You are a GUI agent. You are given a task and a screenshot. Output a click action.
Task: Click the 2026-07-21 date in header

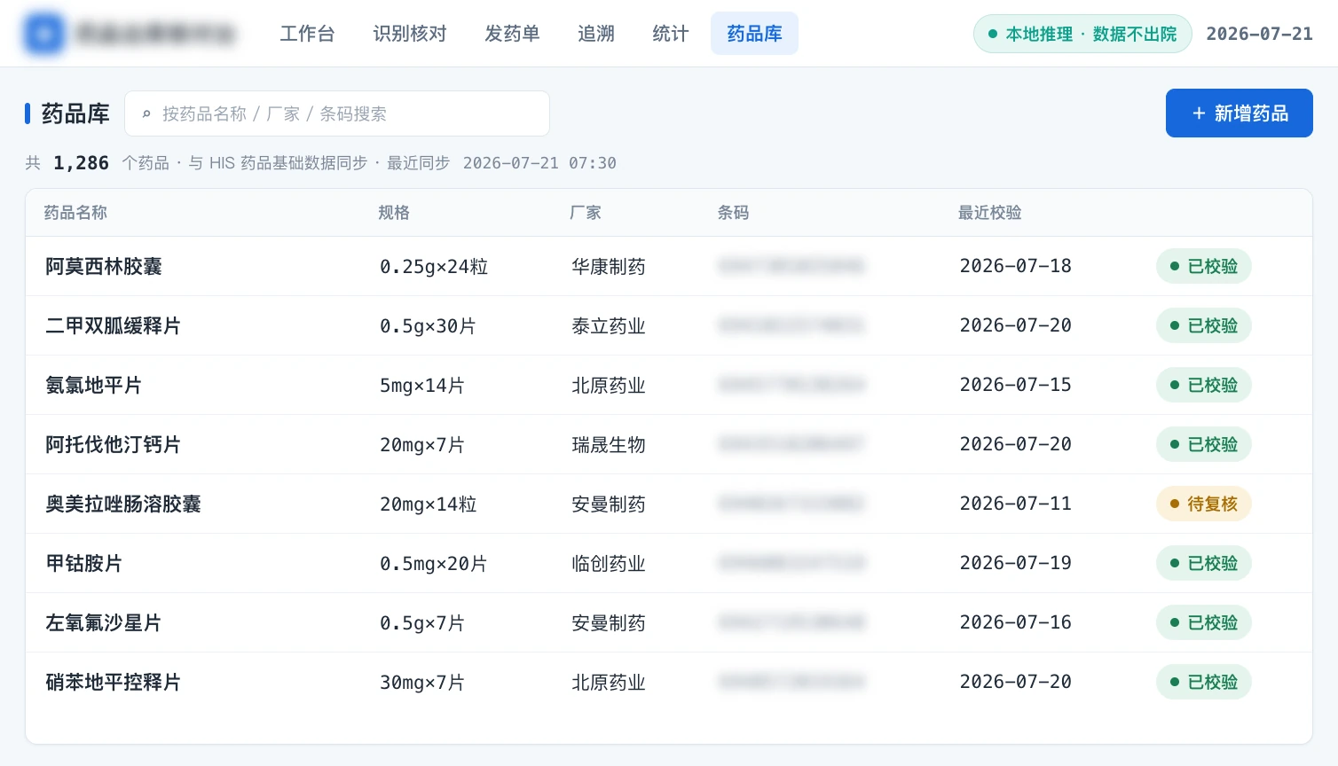click(1259, 34)
